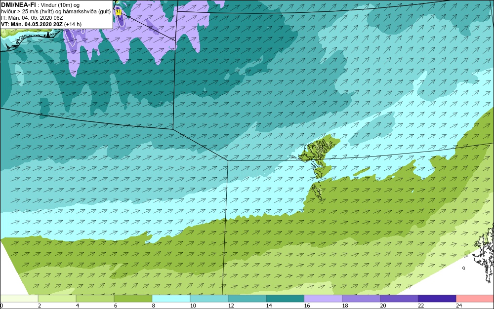
Task: Click the legend scale value 6
Action: point(116,306)
